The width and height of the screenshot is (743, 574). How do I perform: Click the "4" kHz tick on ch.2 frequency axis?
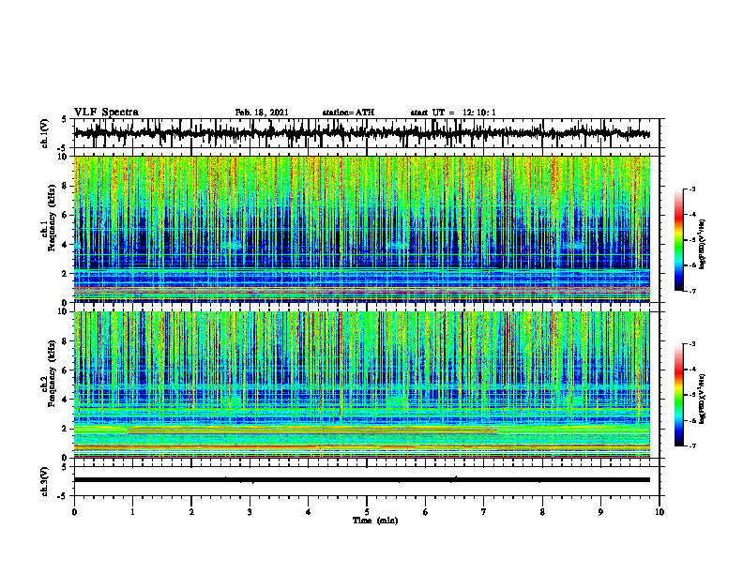tap(66, 400)
